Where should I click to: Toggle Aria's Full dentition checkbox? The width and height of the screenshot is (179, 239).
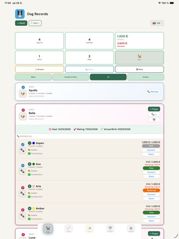[x=29, y=197]
